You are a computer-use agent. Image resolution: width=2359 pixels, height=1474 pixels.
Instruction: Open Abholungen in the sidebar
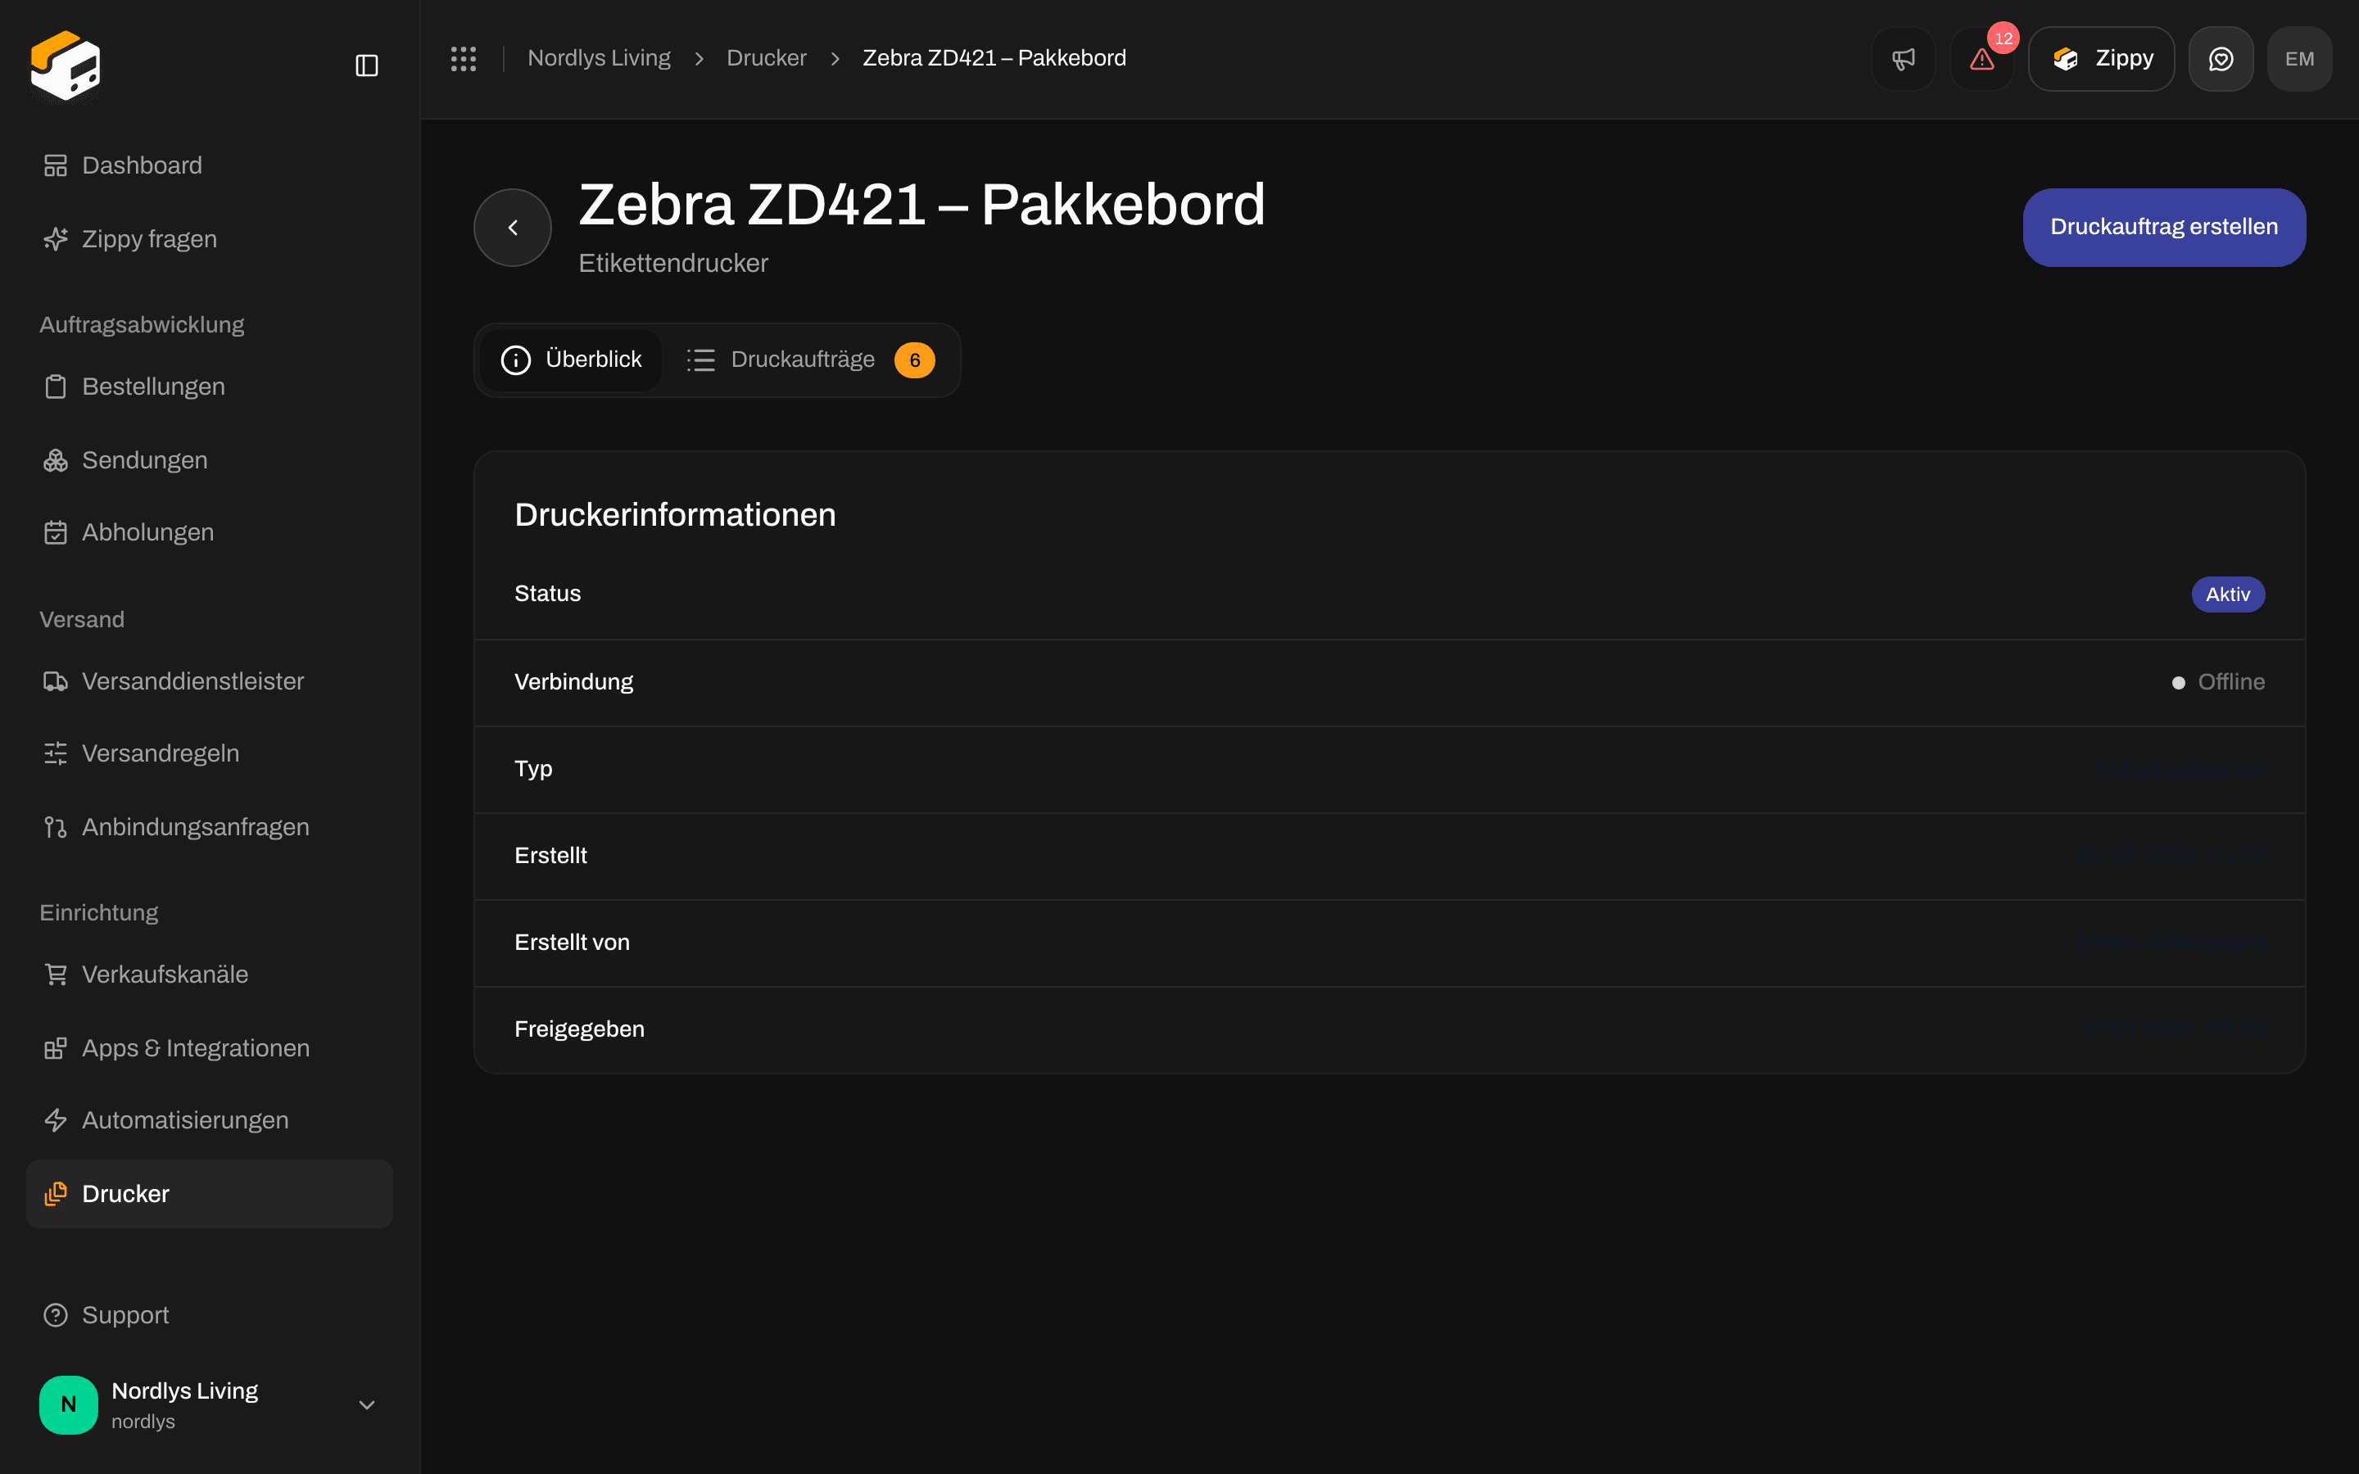[x=210, y=532]
